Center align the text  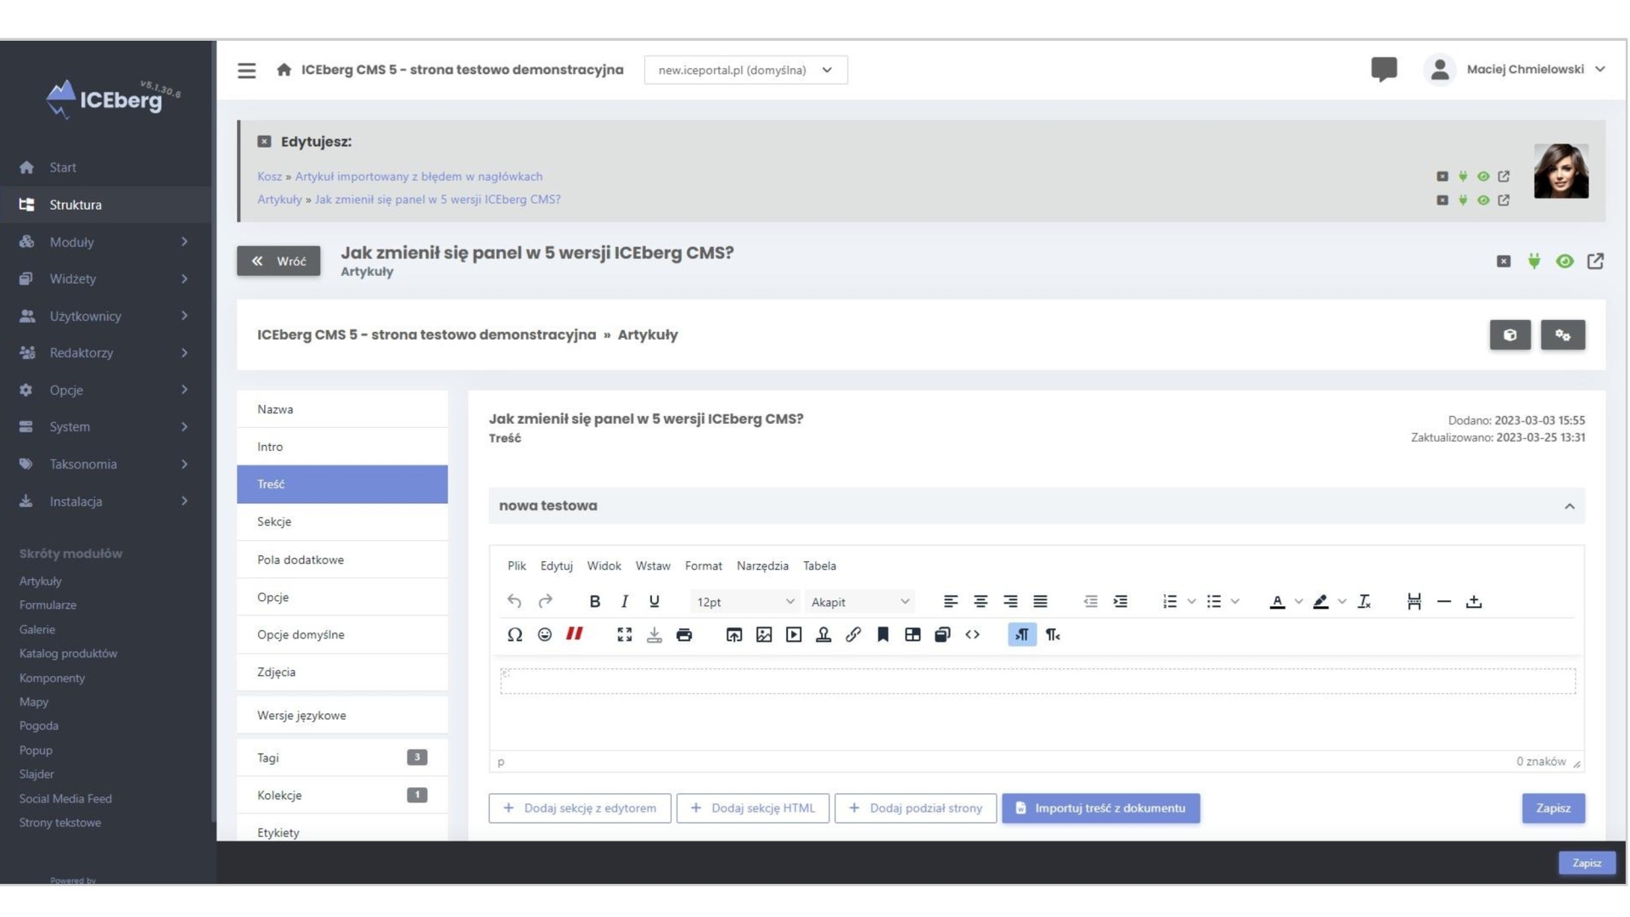point(981,601)
